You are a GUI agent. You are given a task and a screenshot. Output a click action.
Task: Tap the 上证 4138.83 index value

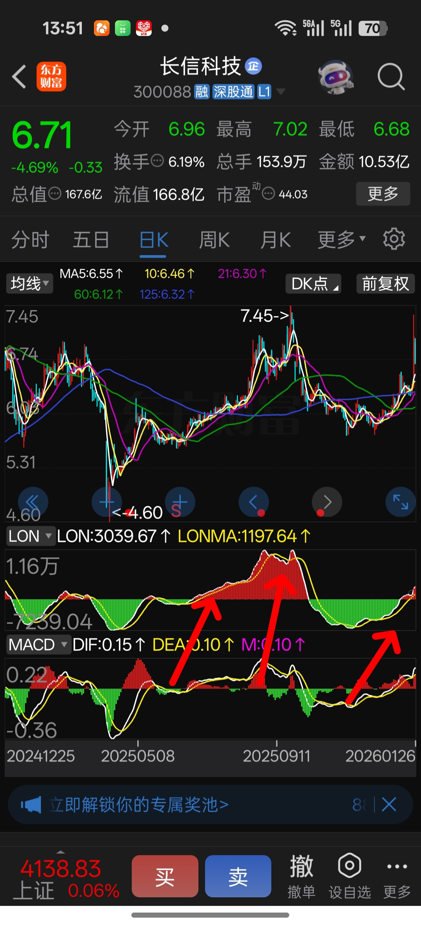[61, 869]
